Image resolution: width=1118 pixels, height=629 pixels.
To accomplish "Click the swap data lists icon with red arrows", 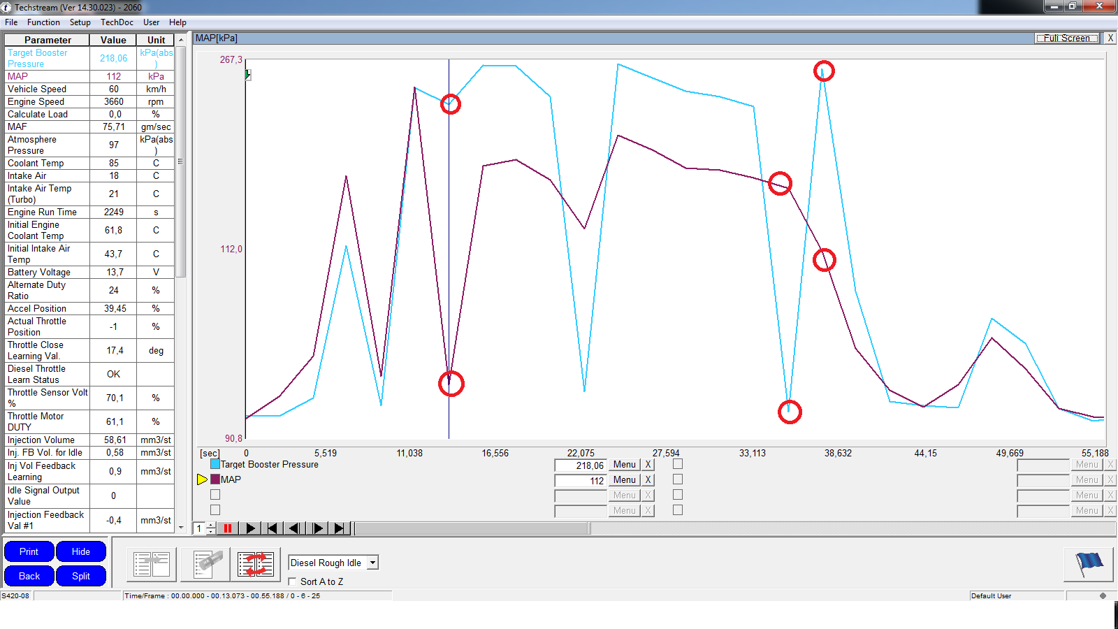I will (x=256, y=564).
